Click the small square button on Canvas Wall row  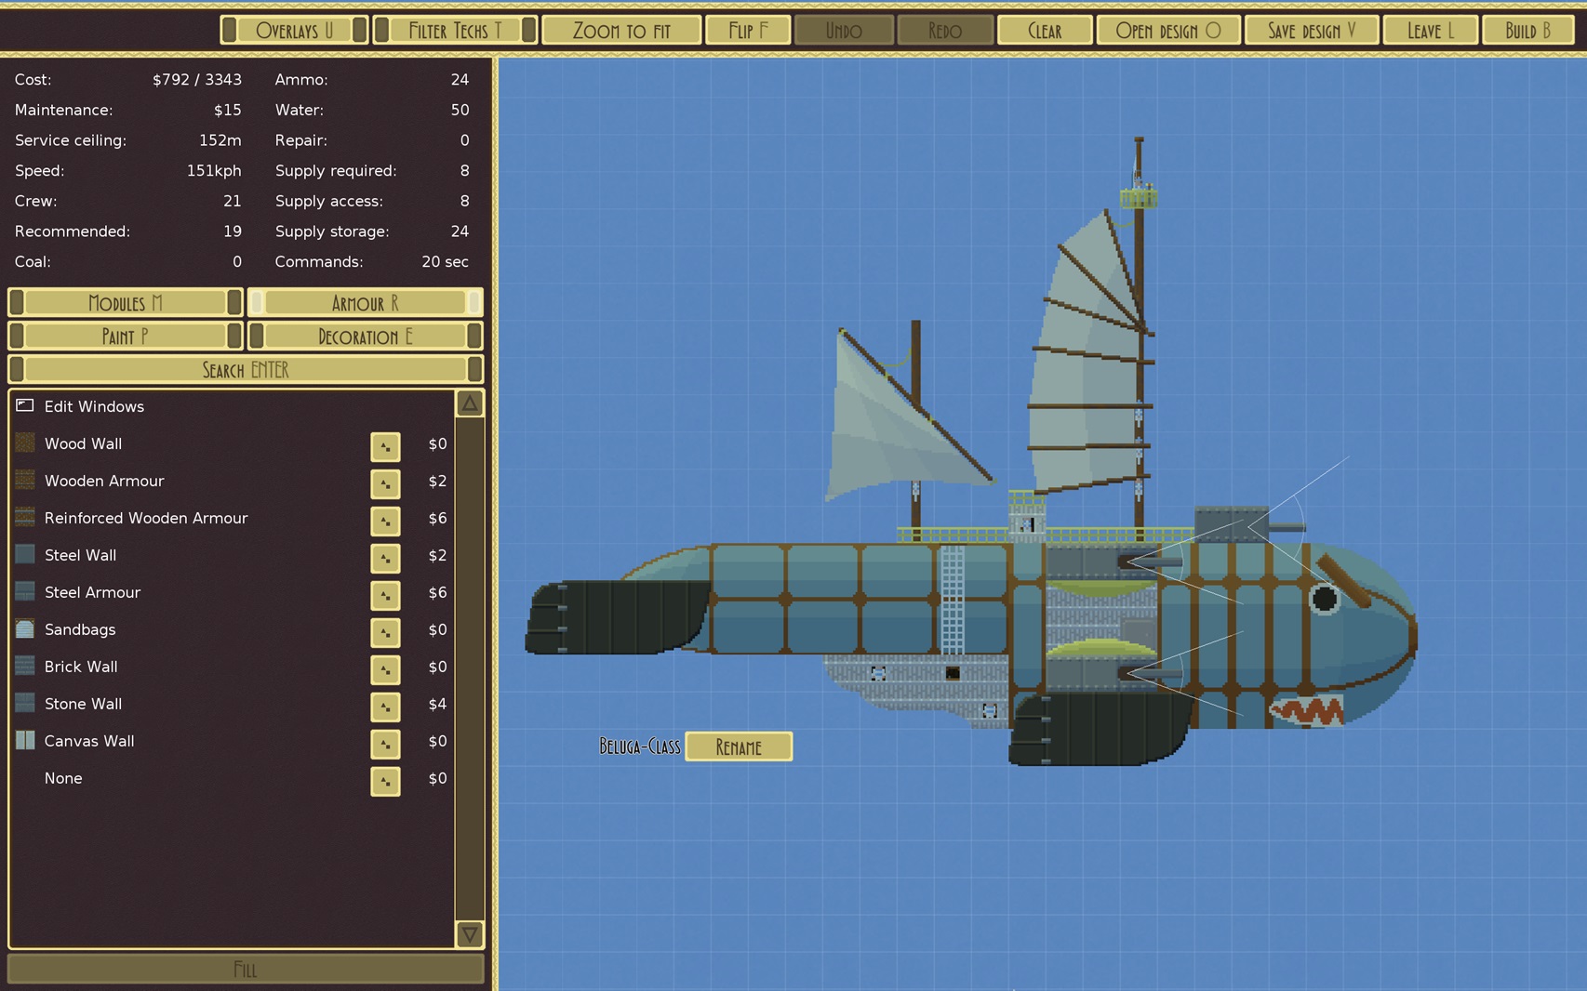click(385, 744)
